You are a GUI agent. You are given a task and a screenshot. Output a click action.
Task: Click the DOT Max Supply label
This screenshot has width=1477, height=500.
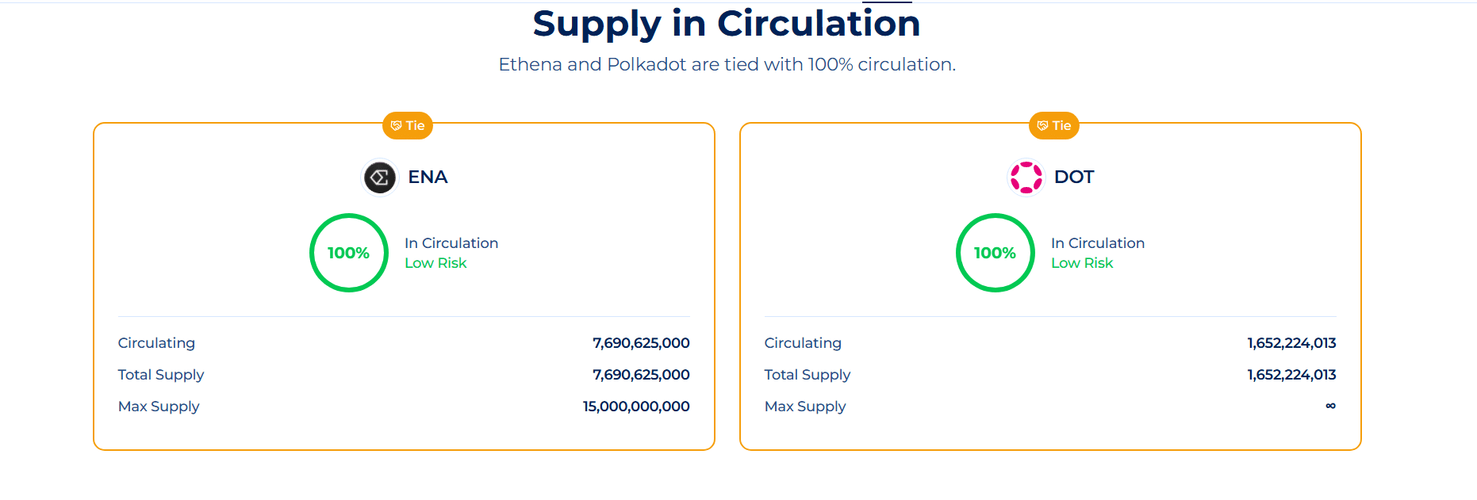tap(805, 406)
